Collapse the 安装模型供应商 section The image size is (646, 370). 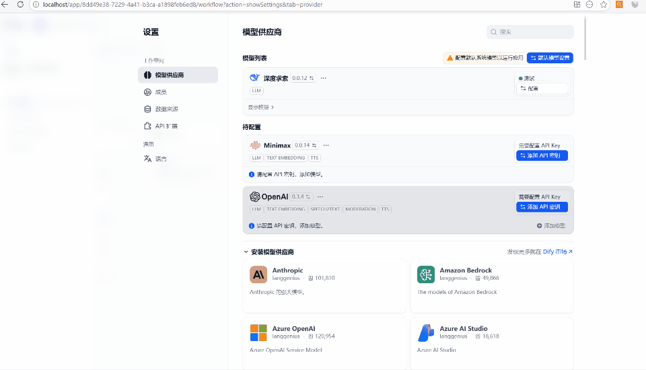246,252
